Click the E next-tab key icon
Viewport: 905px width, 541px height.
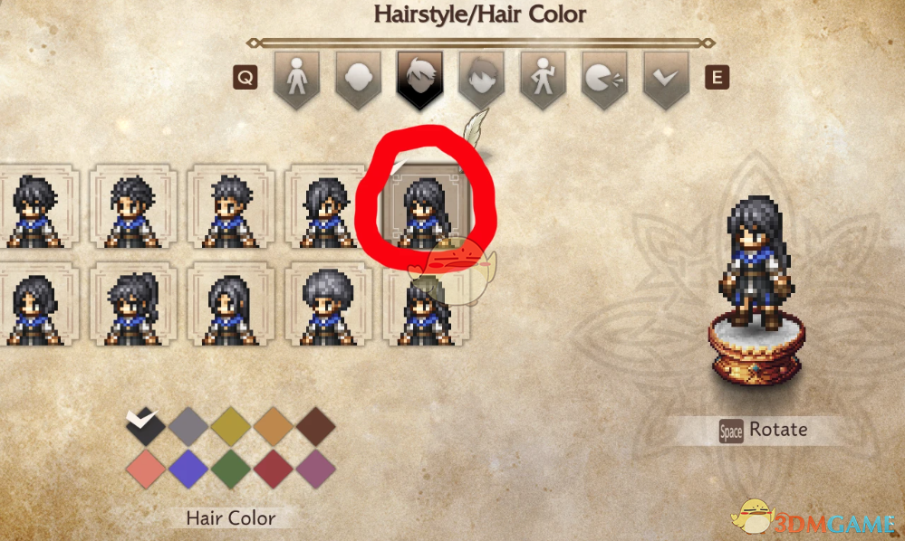[x=717, y=77]
